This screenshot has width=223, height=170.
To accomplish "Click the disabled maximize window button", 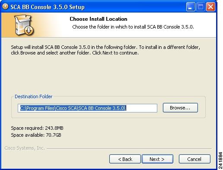I will pos(201,6).
